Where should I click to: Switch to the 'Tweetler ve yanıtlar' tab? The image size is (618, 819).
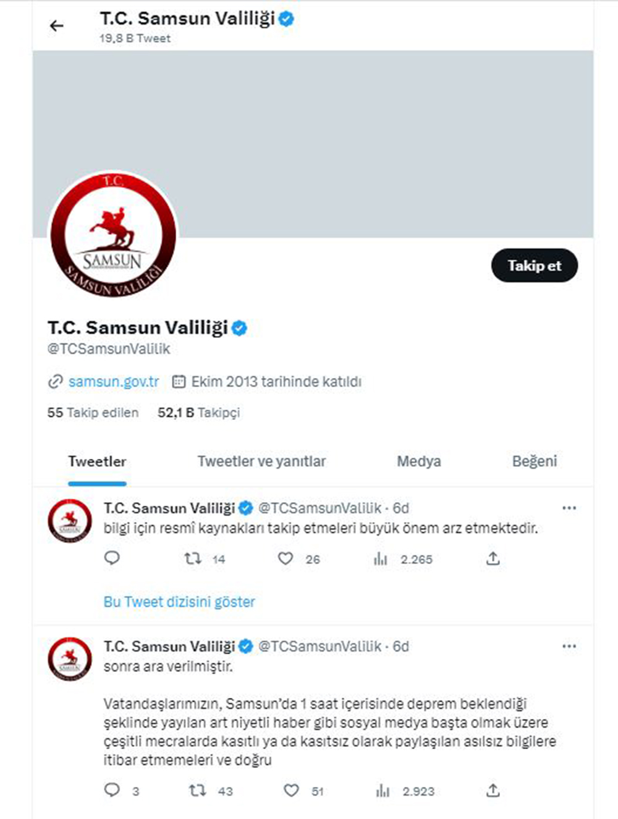click(261, 461)
